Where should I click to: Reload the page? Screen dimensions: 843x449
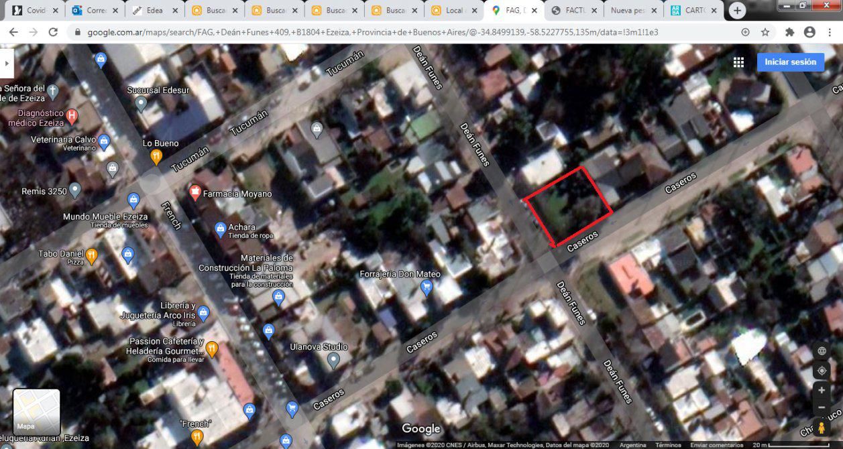point(53,32)
